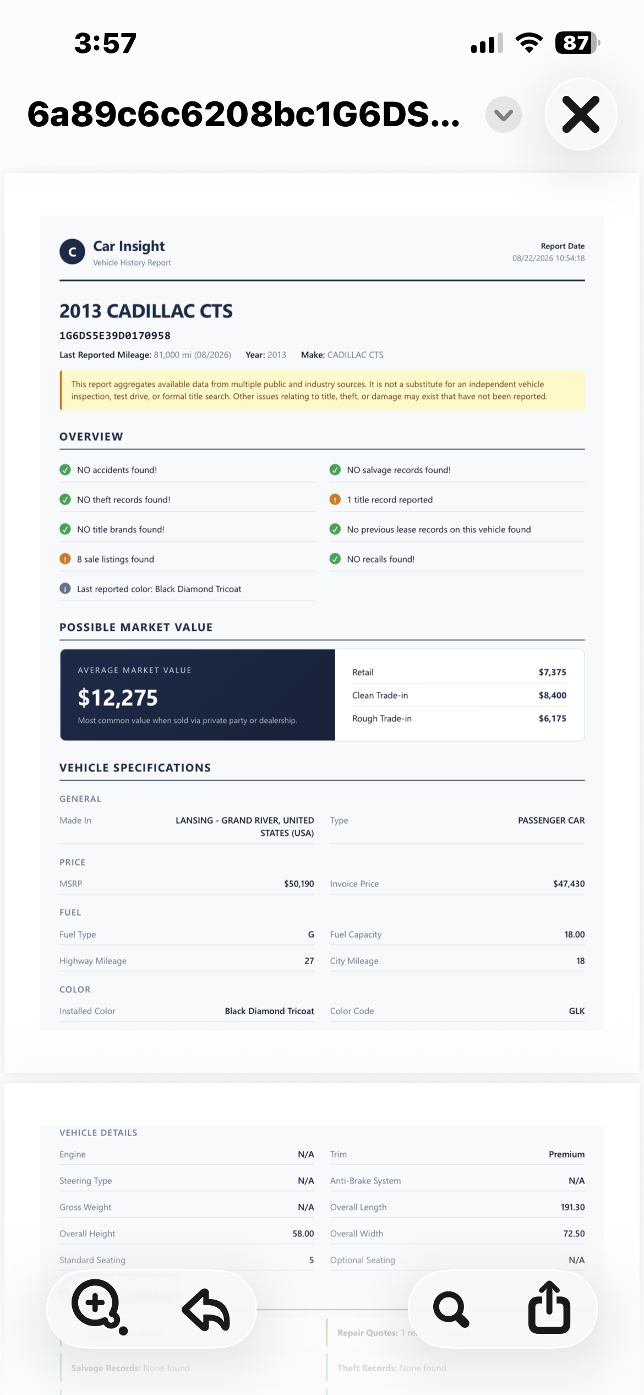The height and width of the screenshot is (1395, 644).
Task: Tap the average market value $12,275
Action: (118, 698)
